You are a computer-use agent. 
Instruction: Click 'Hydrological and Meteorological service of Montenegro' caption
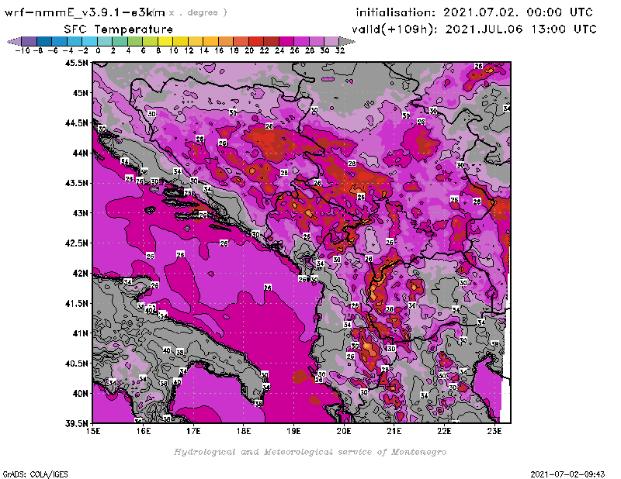310,452
